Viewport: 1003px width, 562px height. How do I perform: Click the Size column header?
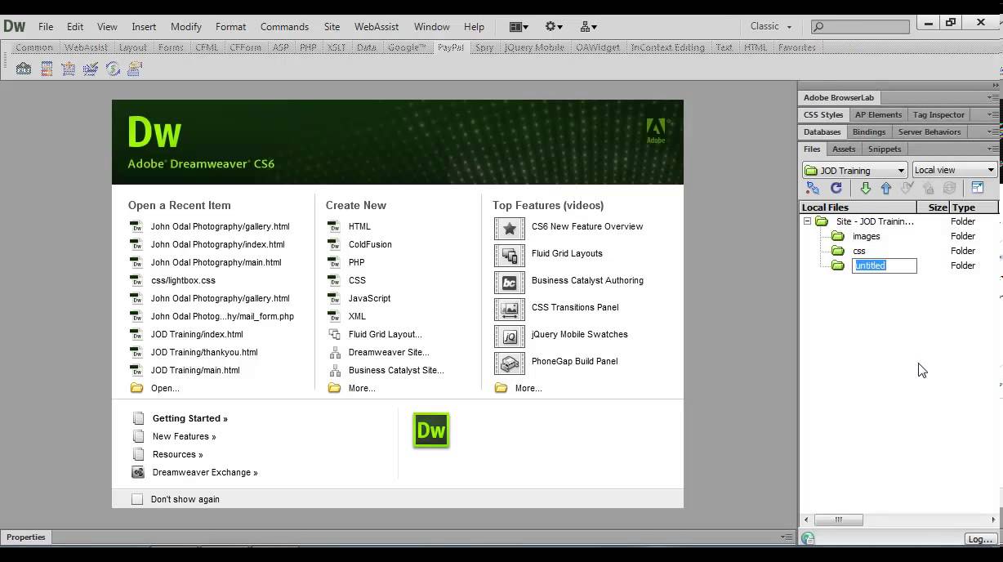(x=934, y=207)
